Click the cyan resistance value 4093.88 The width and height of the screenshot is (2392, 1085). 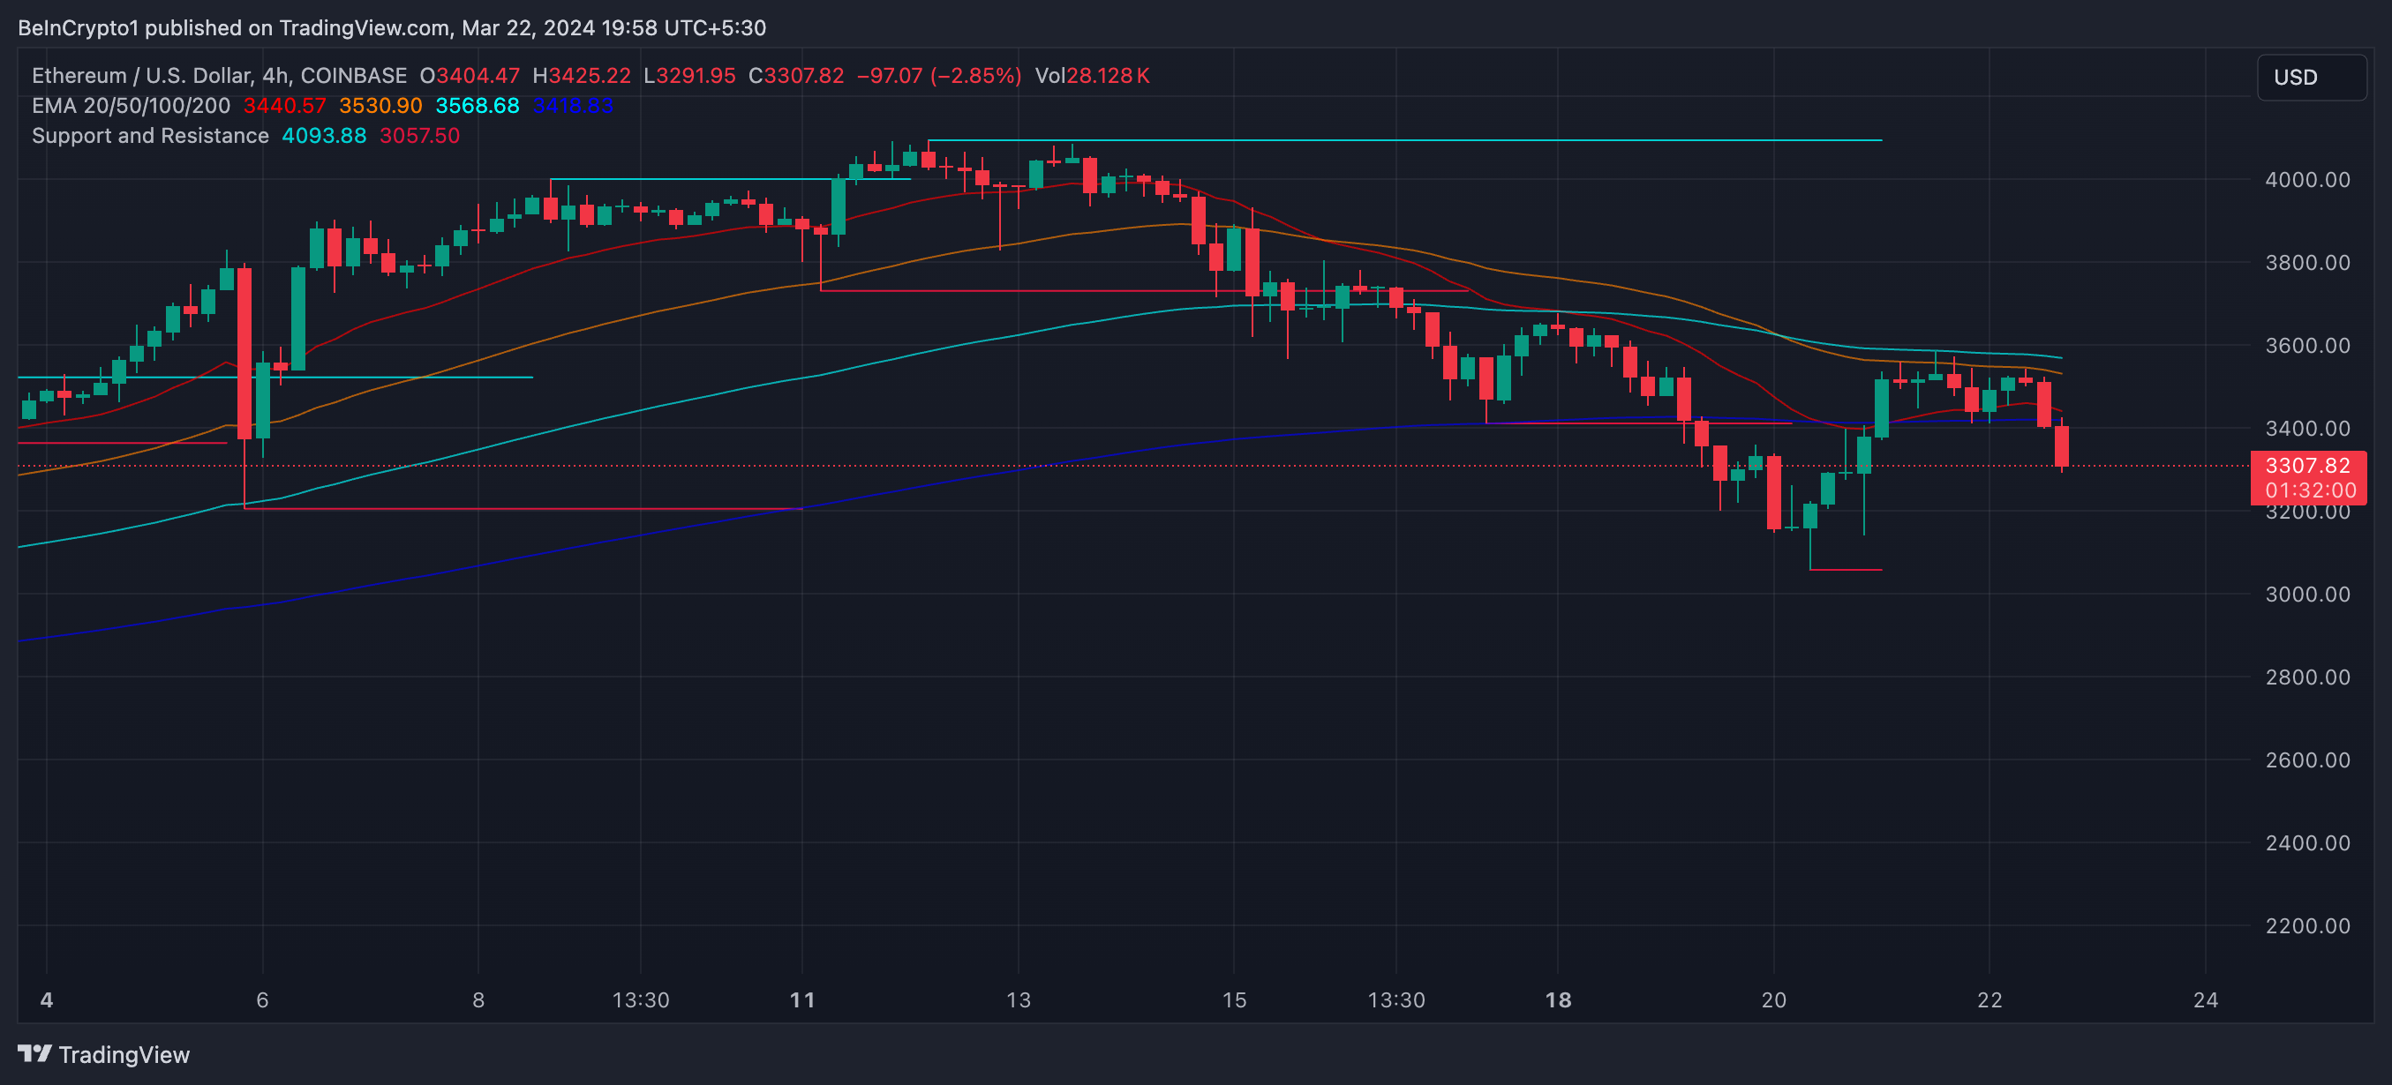pyautogui.click(x=323, y=136)
